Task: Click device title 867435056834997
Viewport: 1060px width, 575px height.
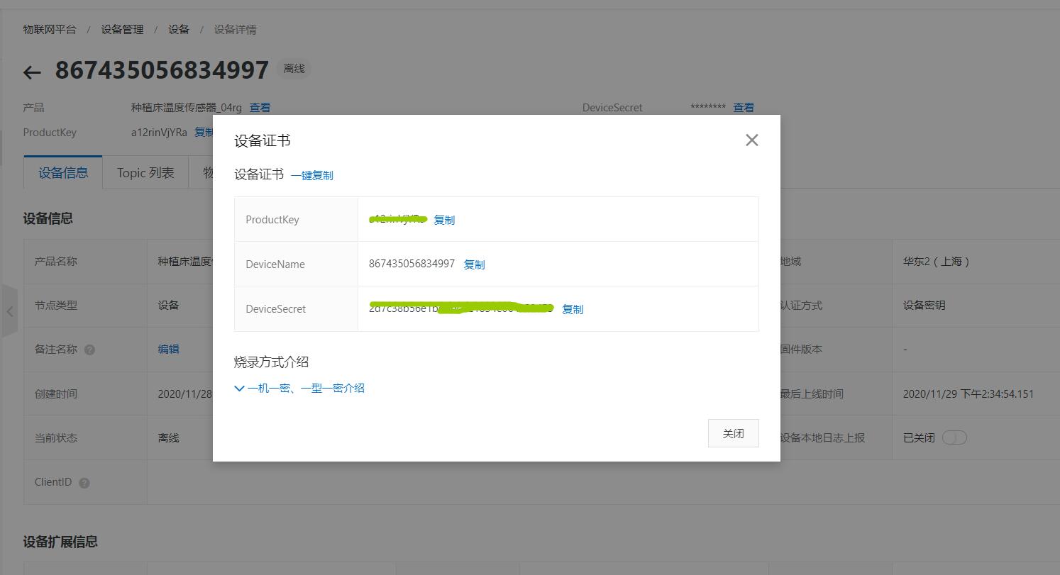Action: [x=162, y=70]
